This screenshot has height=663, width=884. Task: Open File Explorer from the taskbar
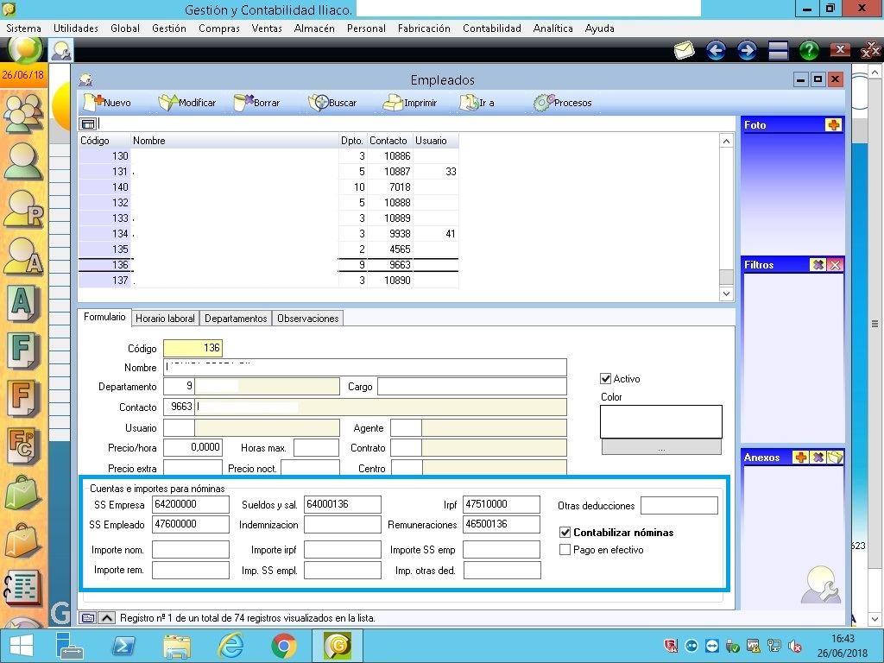[176, 646]
